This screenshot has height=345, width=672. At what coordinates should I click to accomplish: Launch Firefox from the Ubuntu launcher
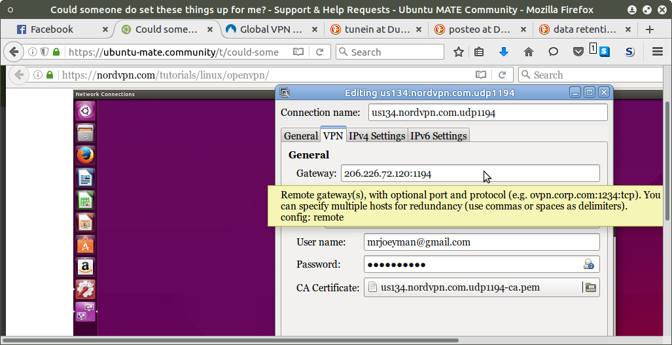85,155
